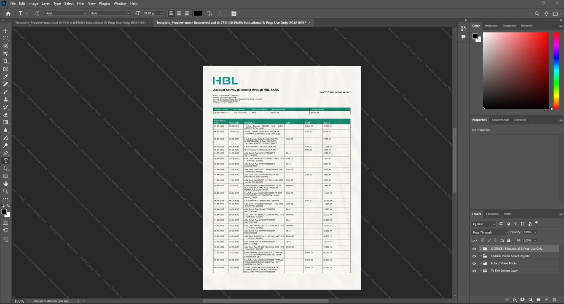The width and height of the screenshot is (564, 304).
Task: Create a new group in Layers panel
Action: pyautogui.click(x=539, y=299)
